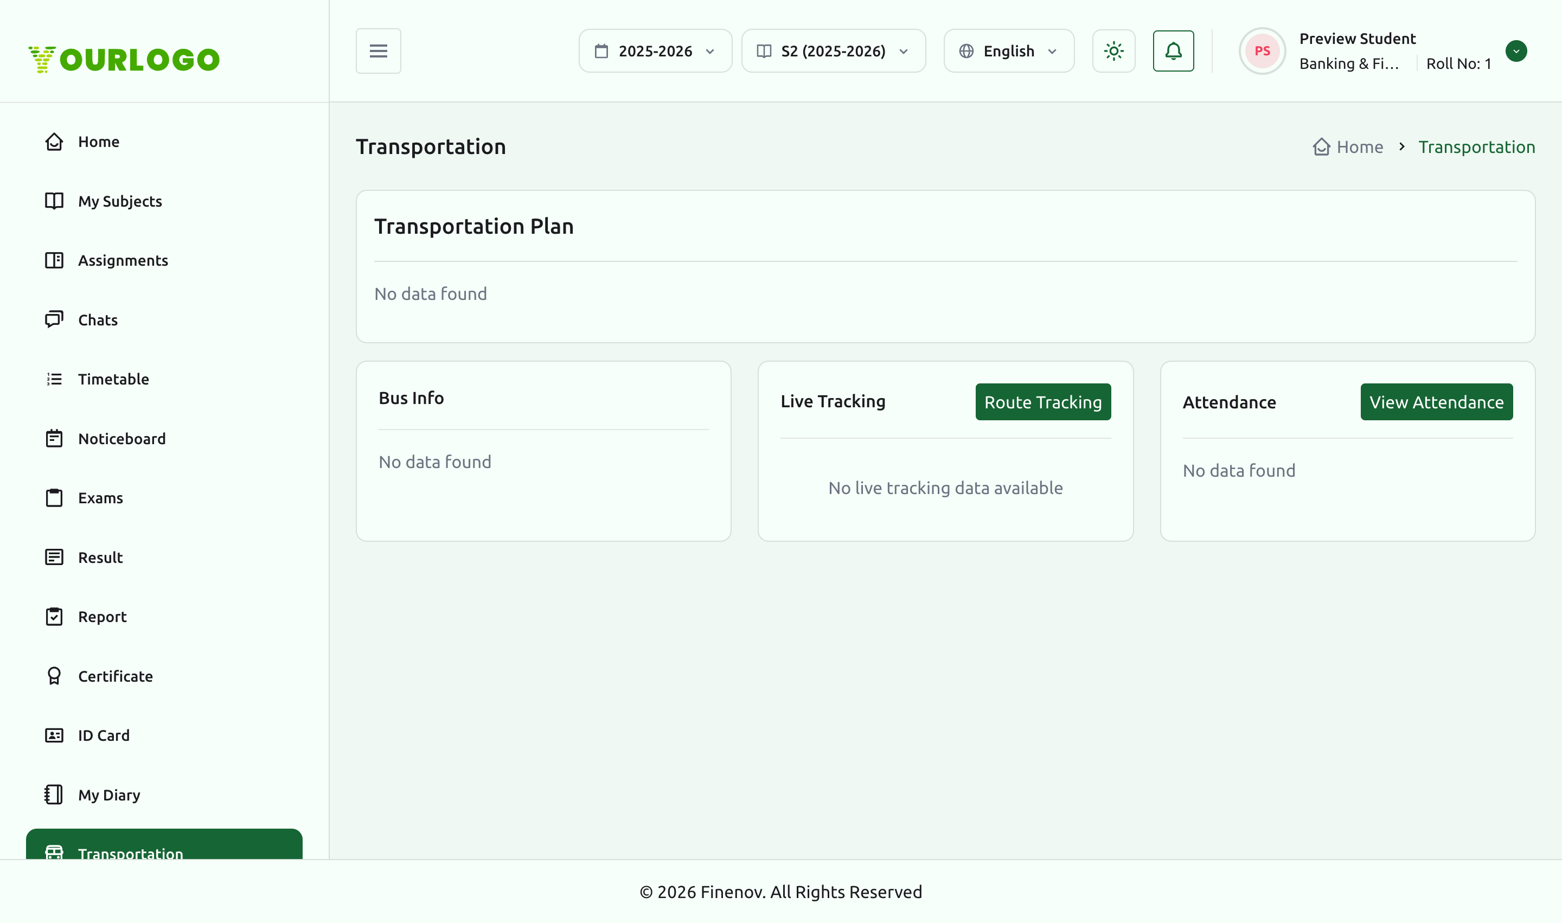Click the Chats bubble icon

[54, 320]
